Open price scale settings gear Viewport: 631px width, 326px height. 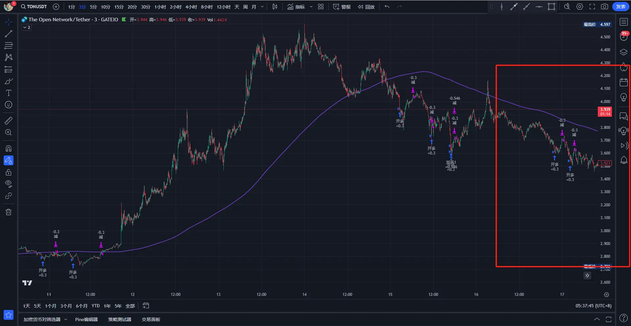[x=606, y=295]
